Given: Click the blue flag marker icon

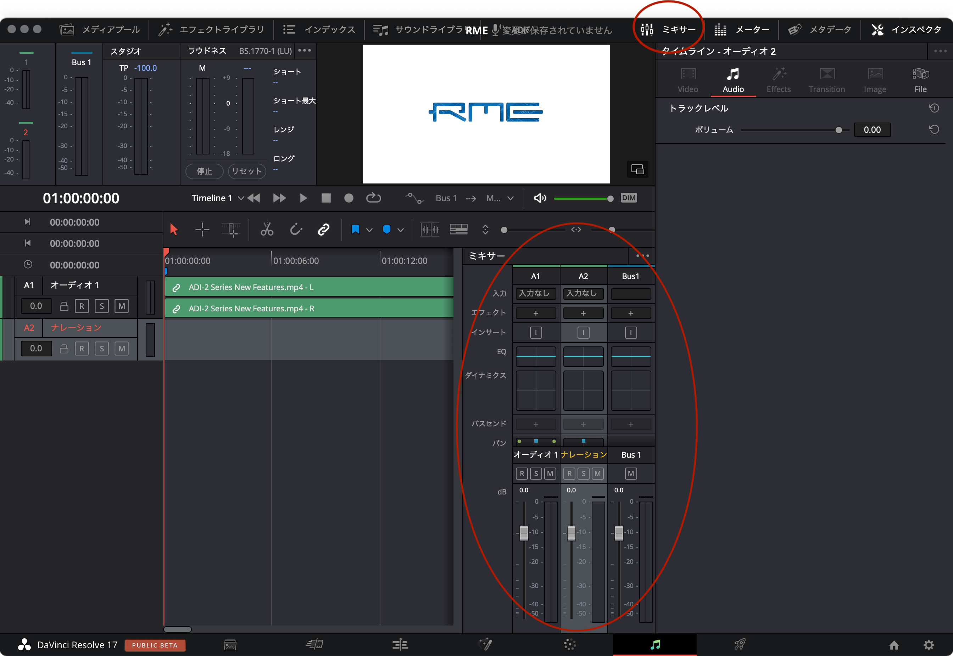Looking at the screenshot, I should [x=356, y=230].
